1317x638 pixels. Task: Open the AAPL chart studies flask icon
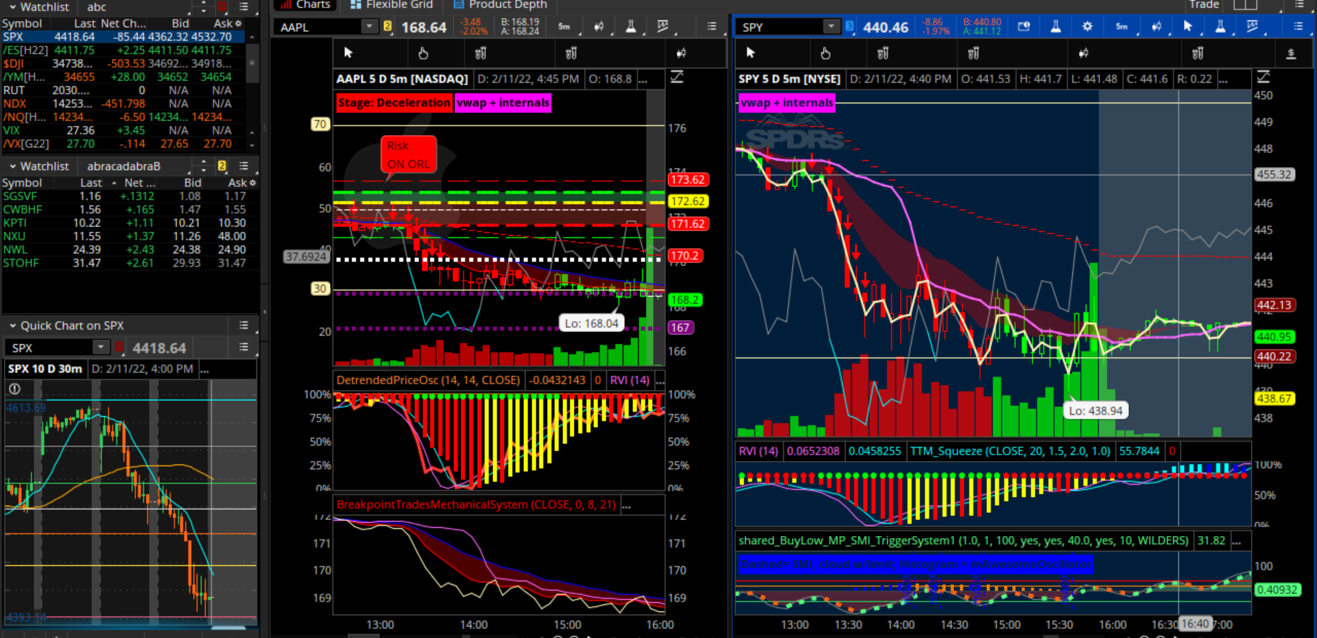coord(631,27)
